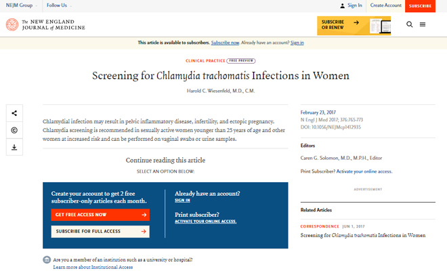Screen dimensions: 447x271
Task: Click the Sign in link in the notice bar
Action: (x=297, y=43)
